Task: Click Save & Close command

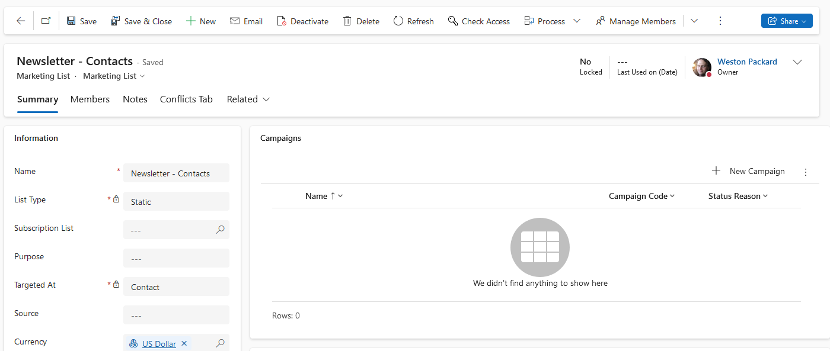Action: tap(141, 21)
